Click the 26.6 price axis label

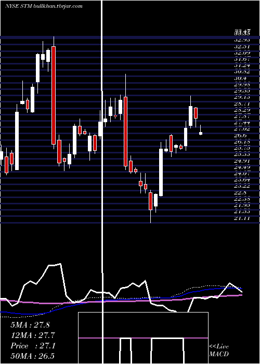(x=240, y=136)
